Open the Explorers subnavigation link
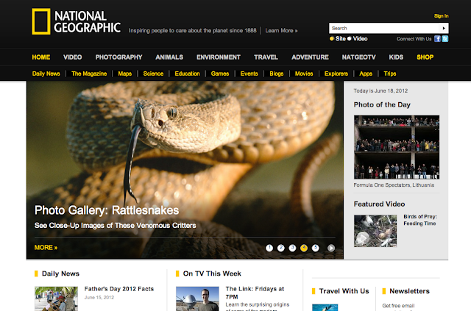 (x=336, y=74)
